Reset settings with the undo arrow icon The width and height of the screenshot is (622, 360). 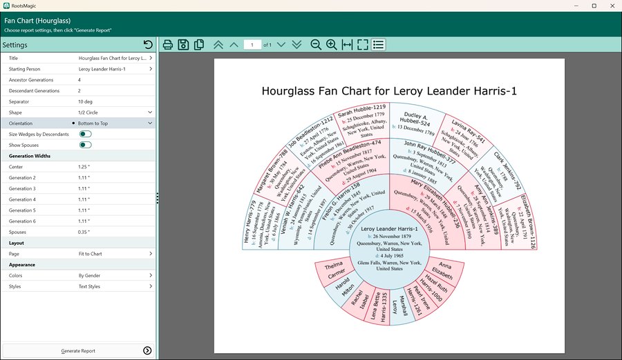pyautogui.click(x=148, y=45)
